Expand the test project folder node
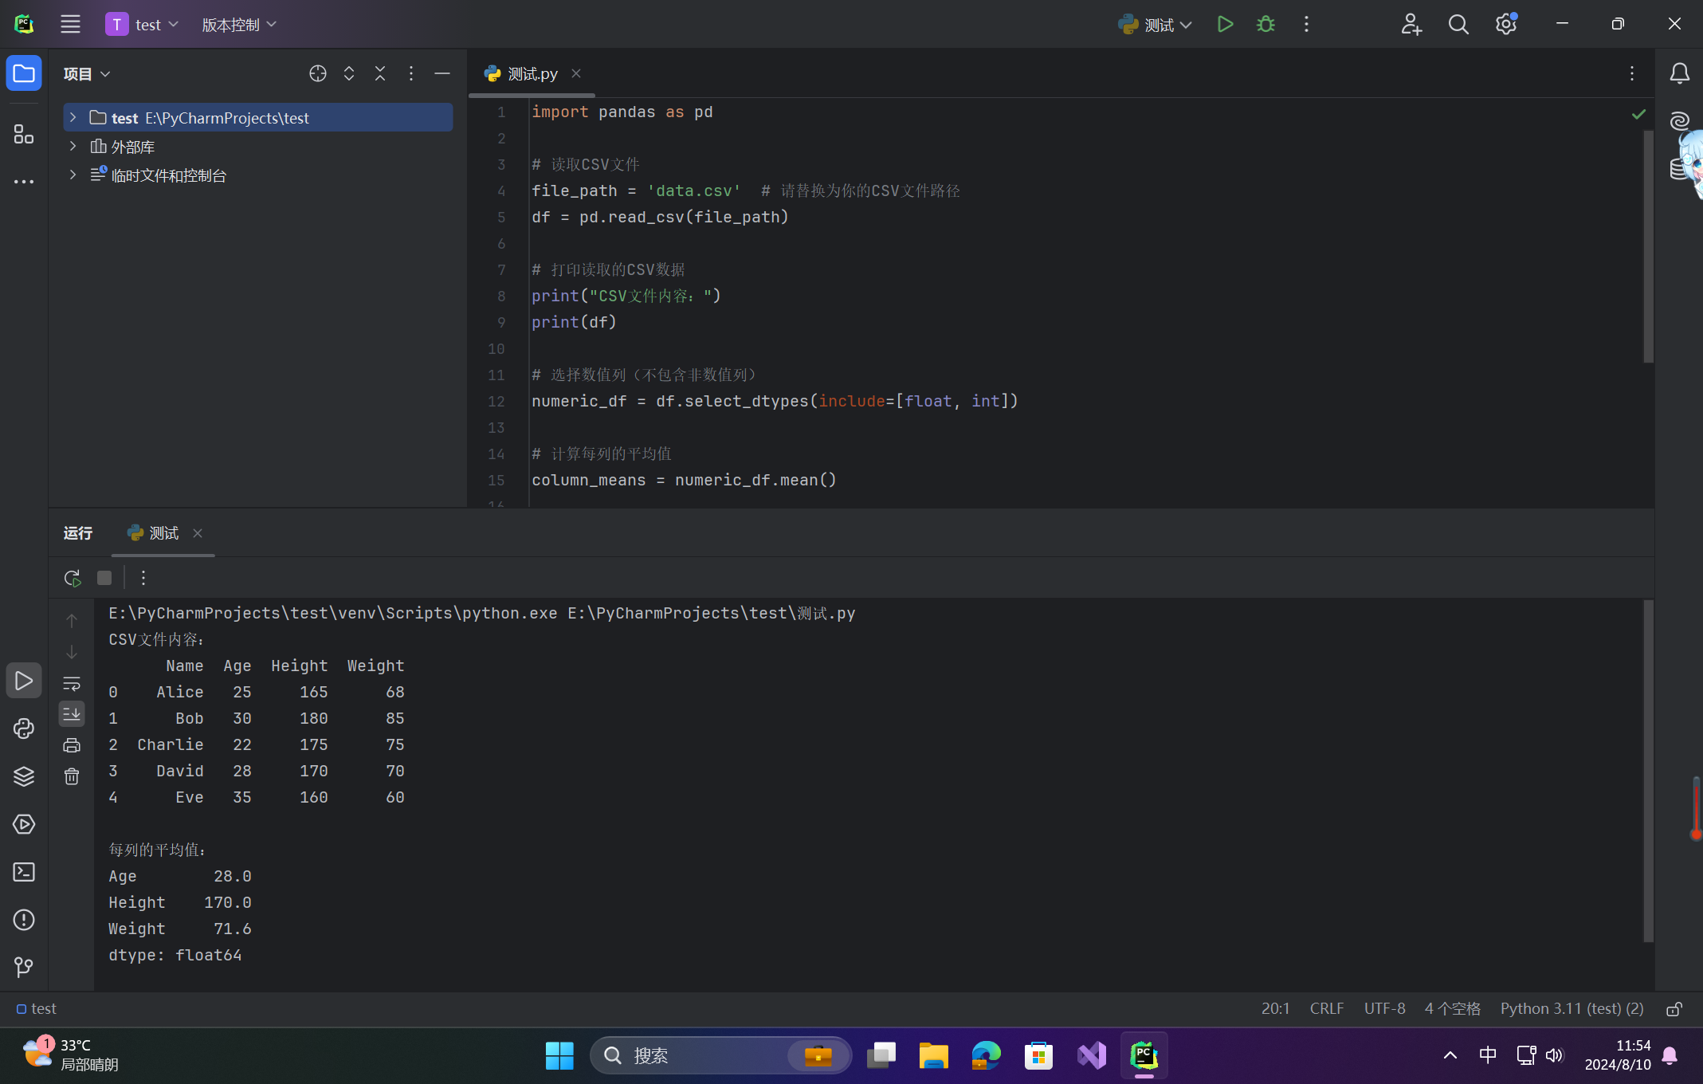The height and width of the screenshot is (1084, 1703). coord(73,118)
